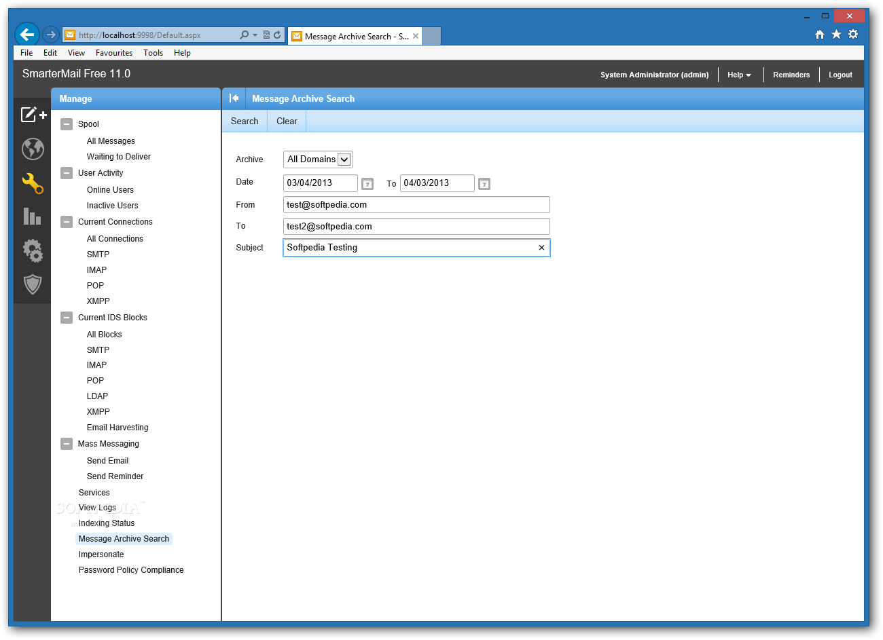Clear the Subject field with X icon
The image size is (883, 640).
541,248
